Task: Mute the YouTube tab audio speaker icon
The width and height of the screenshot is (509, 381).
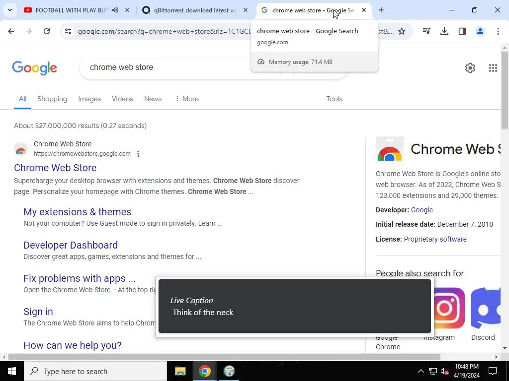Action: pos(115,10)
